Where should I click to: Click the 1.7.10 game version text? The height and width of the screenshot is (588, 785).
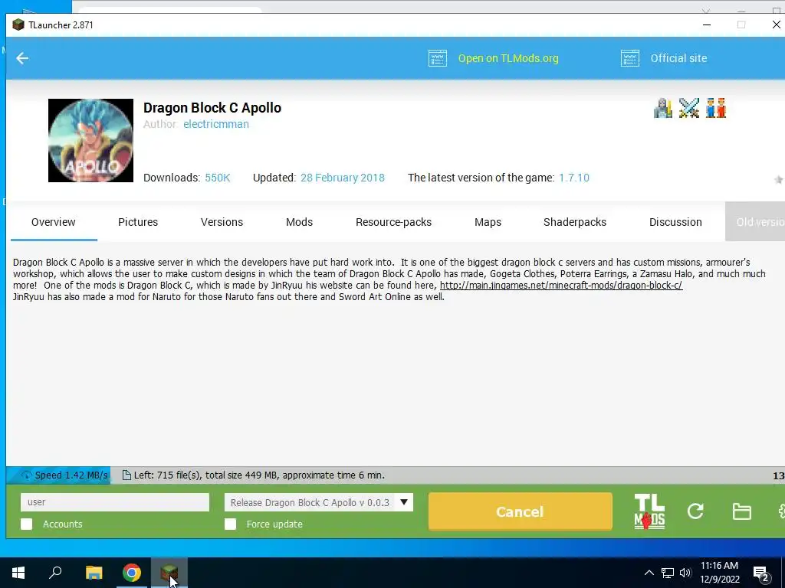(x=574, y=178)
